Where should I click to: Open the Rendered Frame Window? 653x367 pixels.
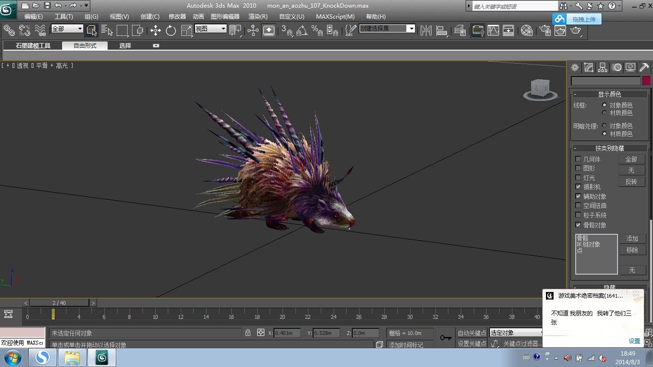(560, 31)
